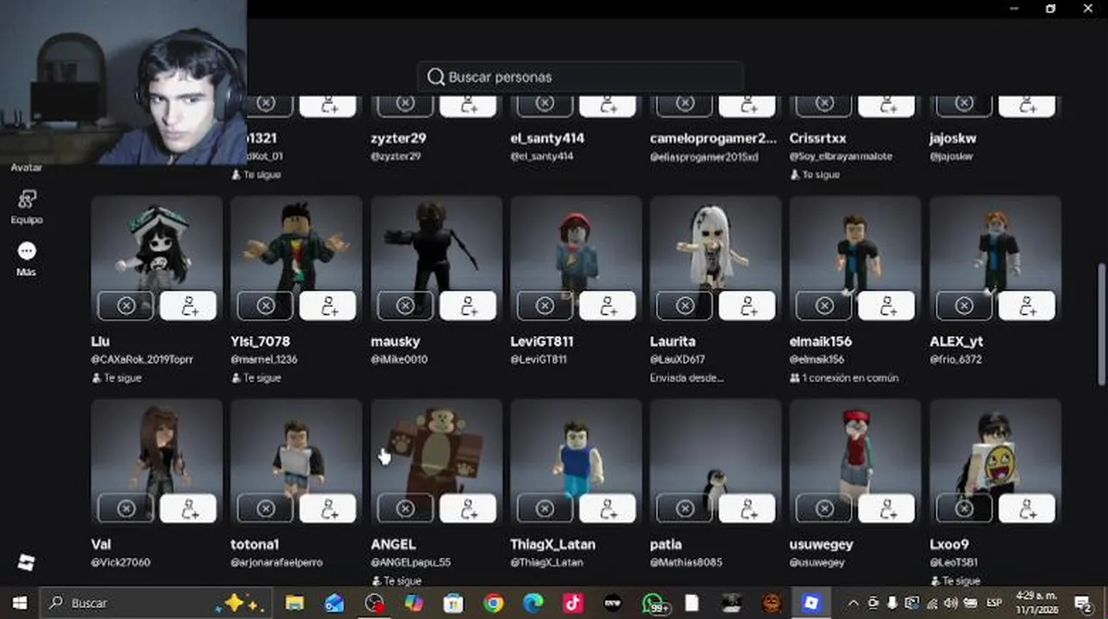Focus the Buscar personas search field
Viewport: 1108px width, 619px height.
pyautogui.click(x=580, y=77)
